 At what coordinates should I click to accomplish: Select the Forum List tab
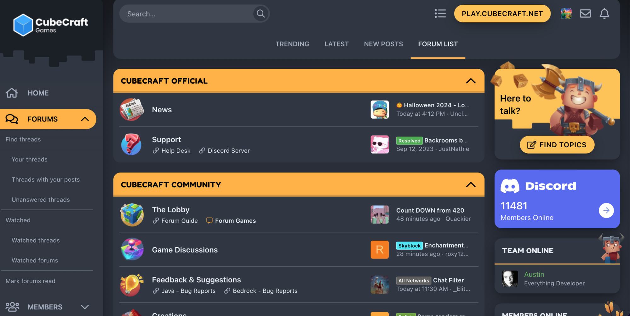point(438,44)
